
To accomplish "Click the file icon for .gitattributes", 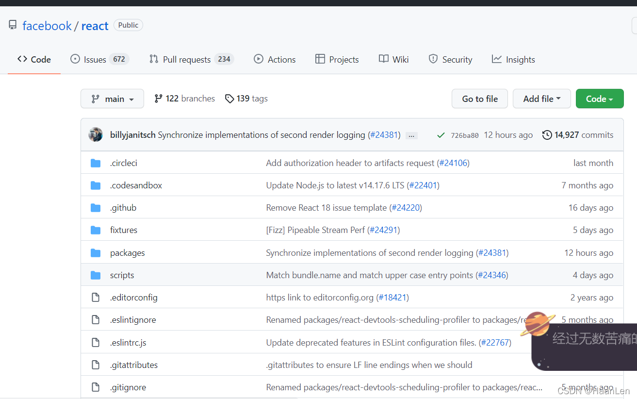I will (96, 365).
